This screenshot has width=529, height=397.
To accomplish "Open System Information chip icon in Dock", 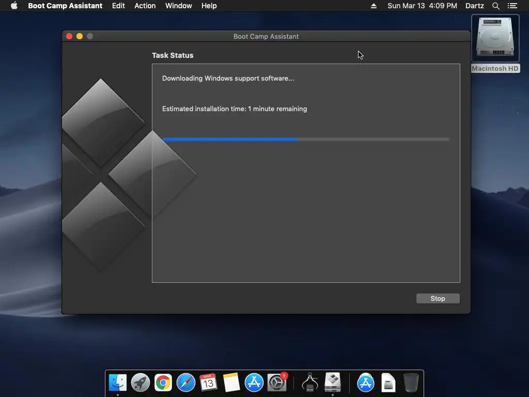I will pos(310,383).
